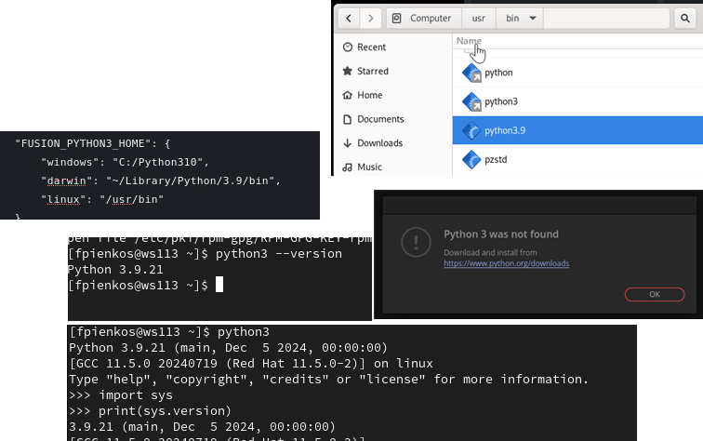Select the pzstd file icon
703x441 pixels.
pos(471,160)
